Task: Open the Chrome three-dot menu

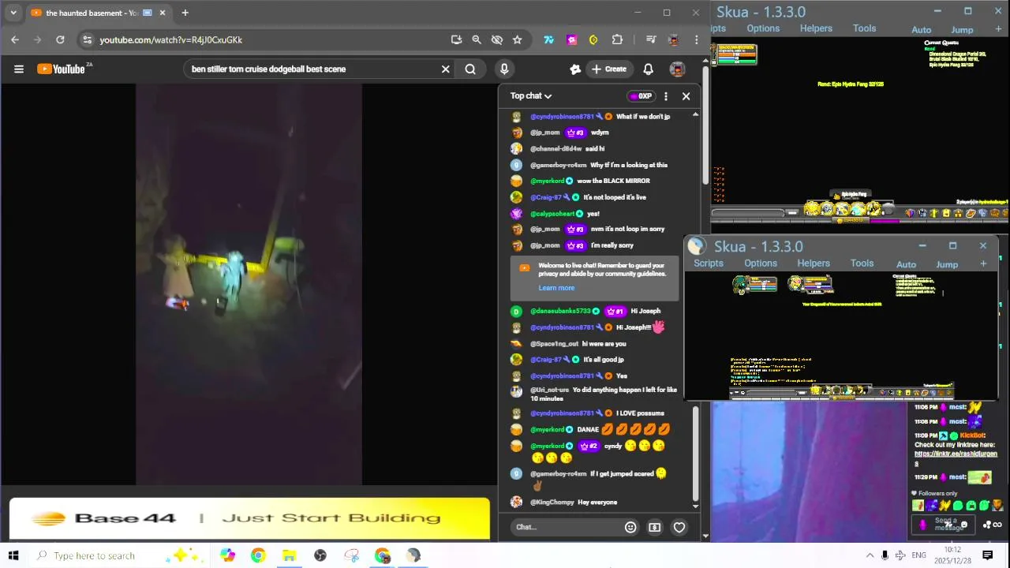Action: [x=696, y=39]
